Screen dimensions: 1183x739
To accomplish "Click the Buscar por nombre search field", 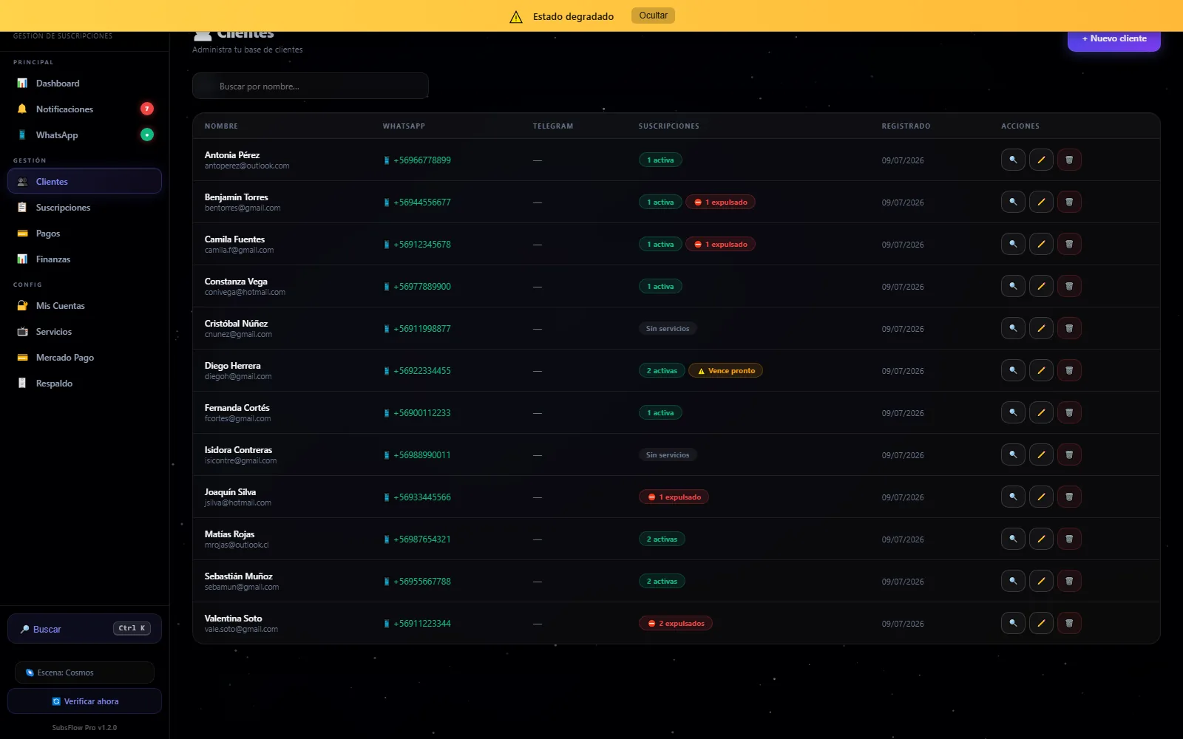I will pos(311,86).
